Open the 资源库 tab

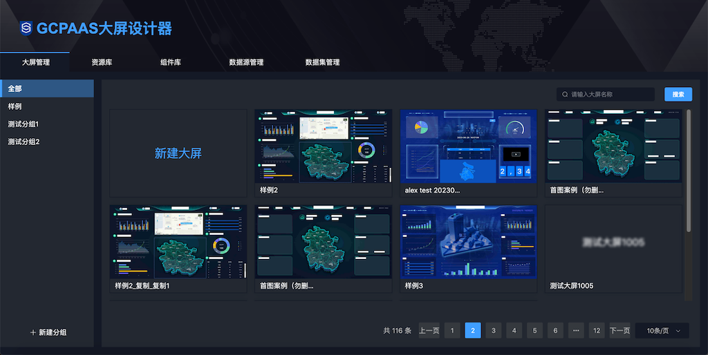point(102,62)
